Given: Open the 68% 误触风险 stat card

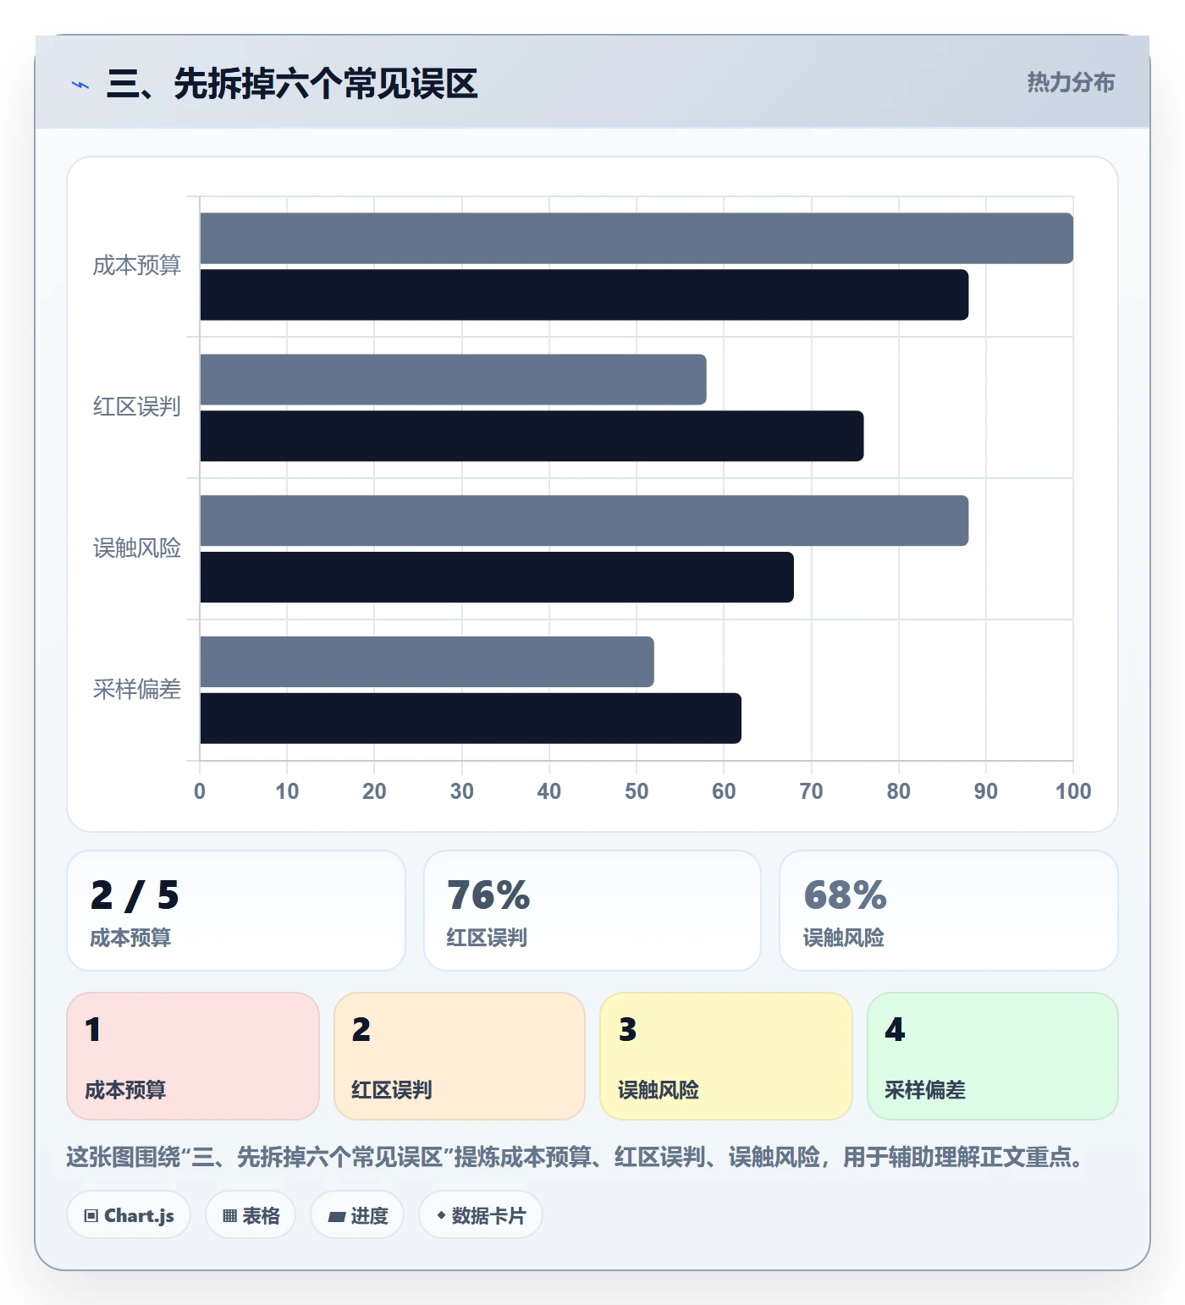Looking at the screenshot, I should (x=949, y=911).
